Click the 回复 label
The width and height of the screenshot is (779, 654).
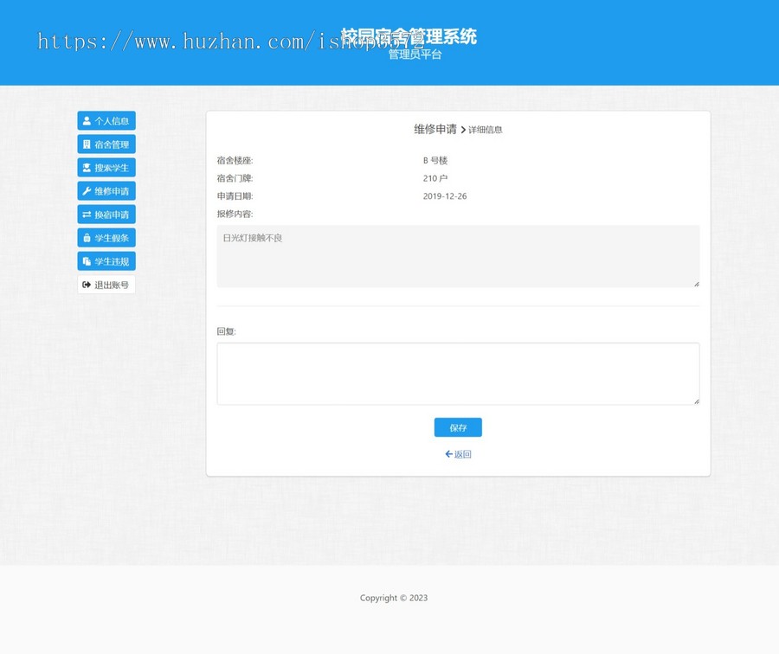[x=227, y=331]
